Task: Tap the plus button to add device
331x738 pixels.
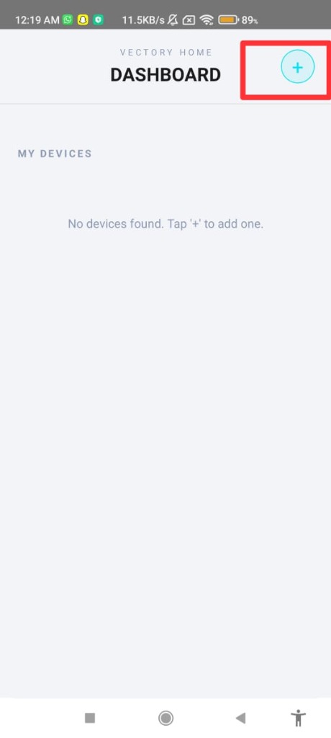Action: [298, 67]
